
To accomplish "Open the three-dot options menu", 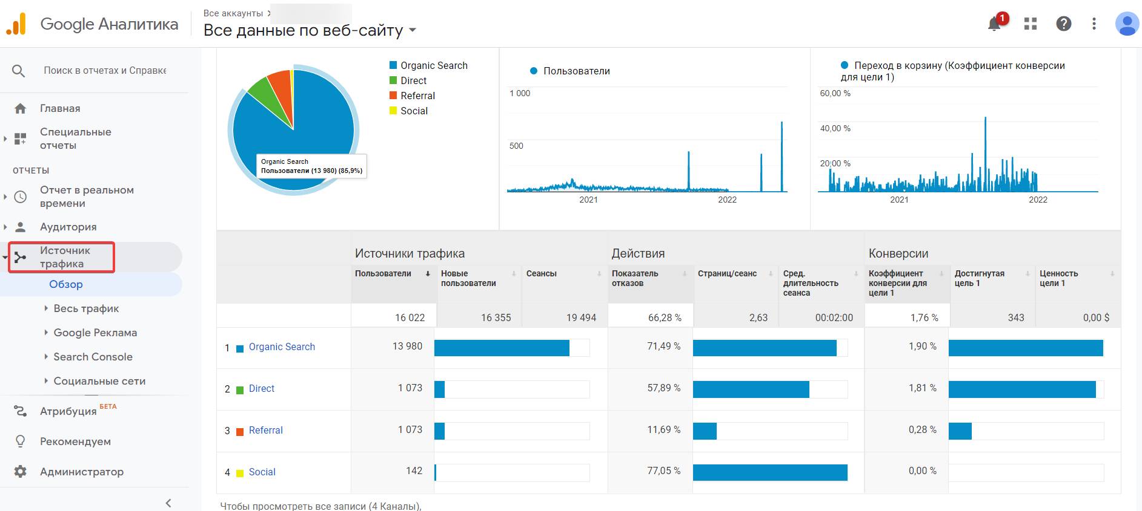I will (x=1094, y=24).
